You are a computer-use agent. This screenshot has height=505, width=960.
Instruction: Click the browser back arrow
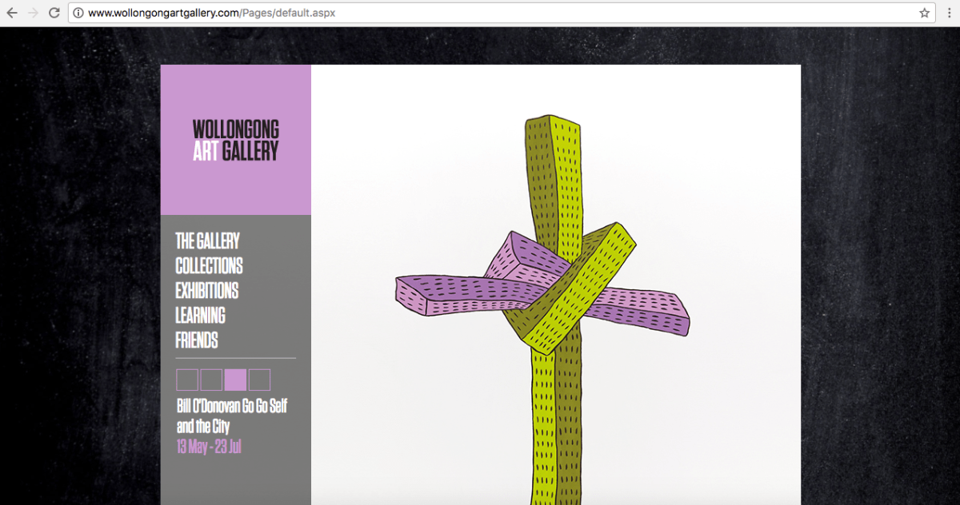point(12,13)
